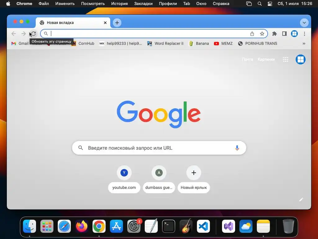Open the Chrome app menu in the menu bar
The image size is (318, 239).
(x=24, y=4)
